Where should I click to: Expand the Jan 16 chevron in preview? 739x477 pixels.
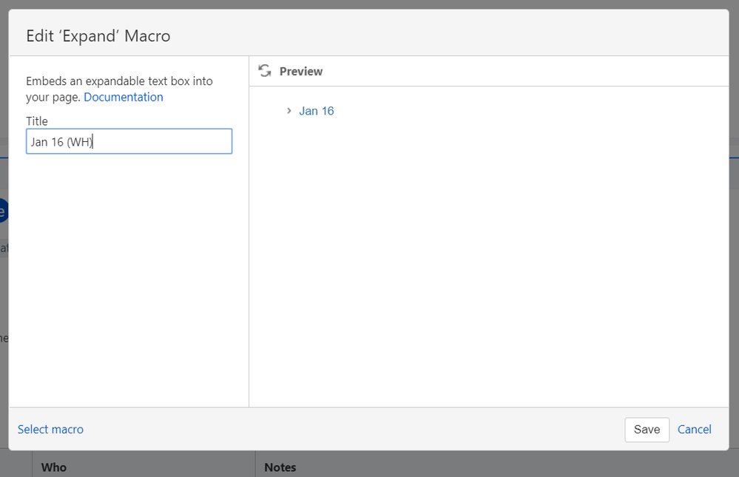(x=289, y=111)
